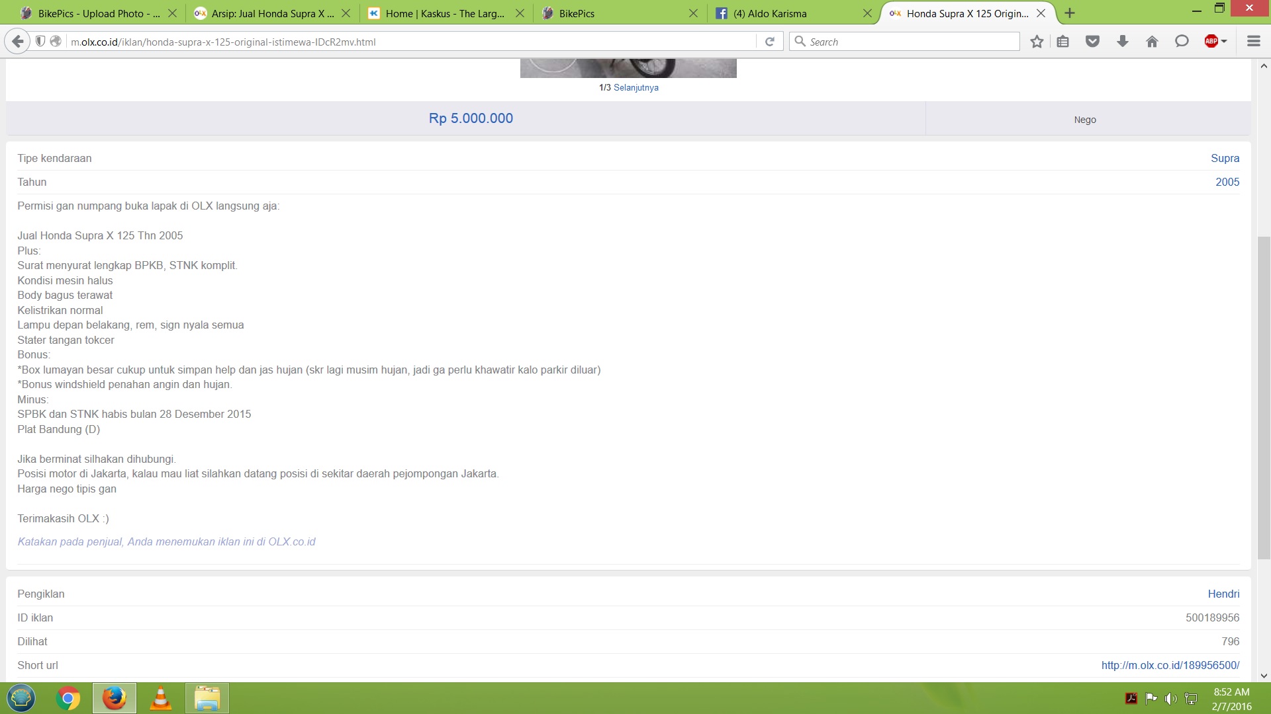
Task: Click the Search box in toolbar
Action: [x=904, y=42]
